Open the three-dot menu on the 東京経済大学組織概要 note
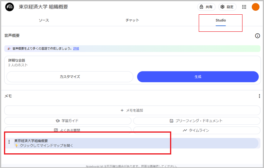 (9, 142)
